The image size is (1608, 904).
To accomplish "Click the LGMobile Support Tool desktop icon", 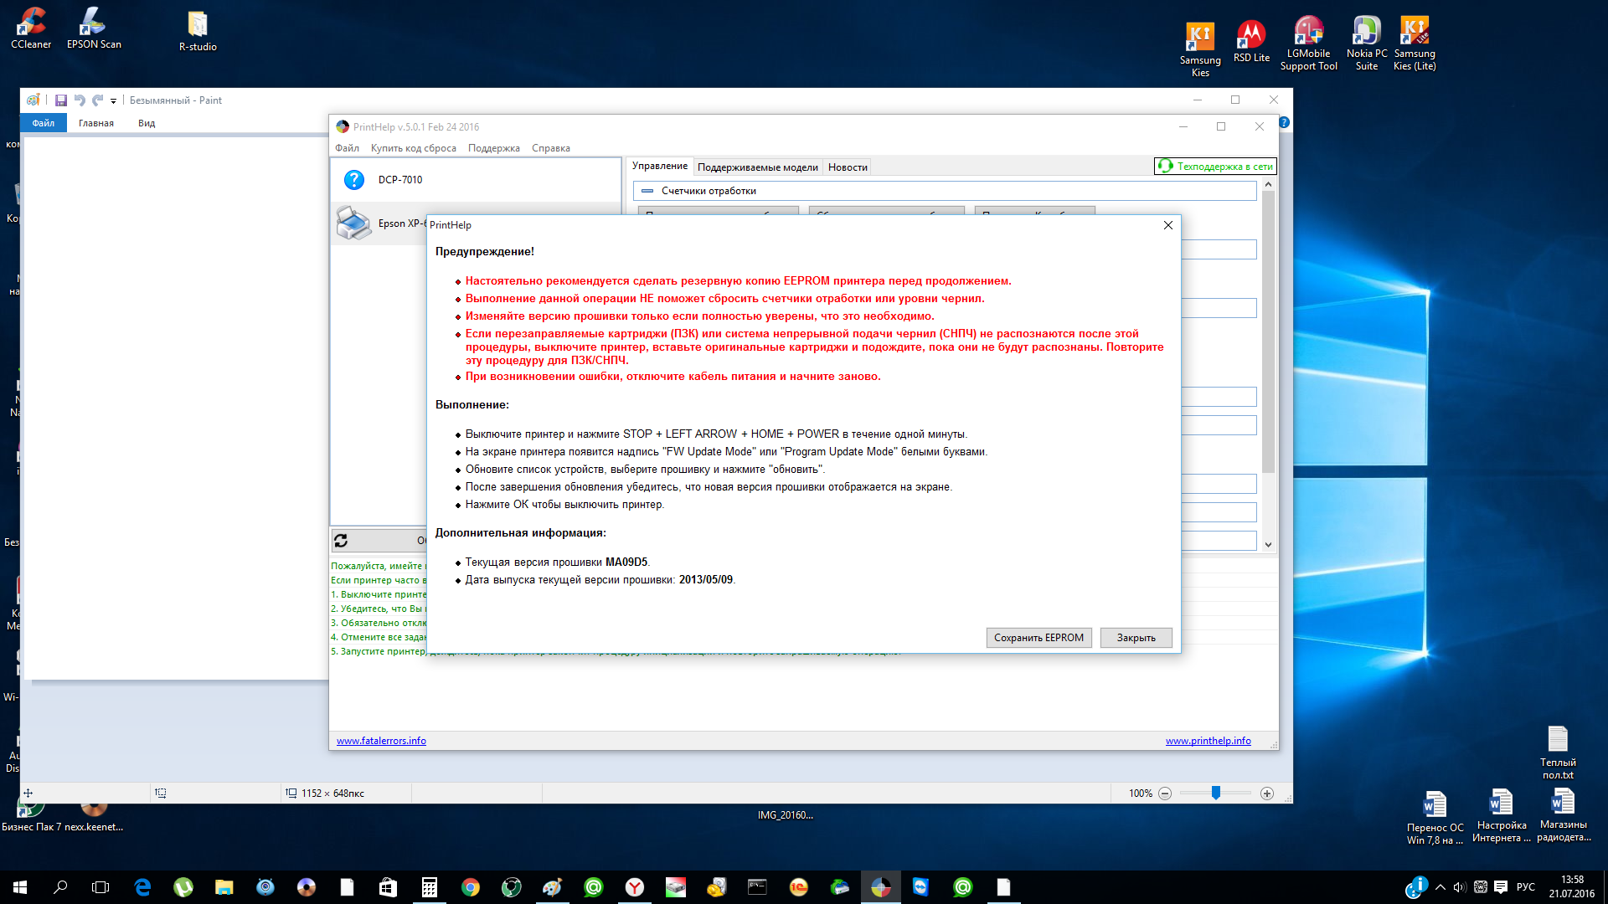I will (x=1309, y=44).
